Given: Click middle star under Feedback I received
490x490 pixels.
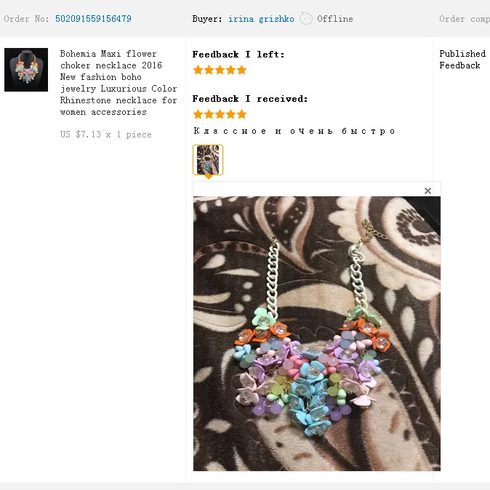Looking at the screenshot, I should point(220,114).
